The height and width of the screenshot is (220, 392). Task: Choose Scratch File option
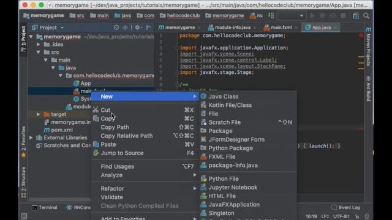point(248,122)
